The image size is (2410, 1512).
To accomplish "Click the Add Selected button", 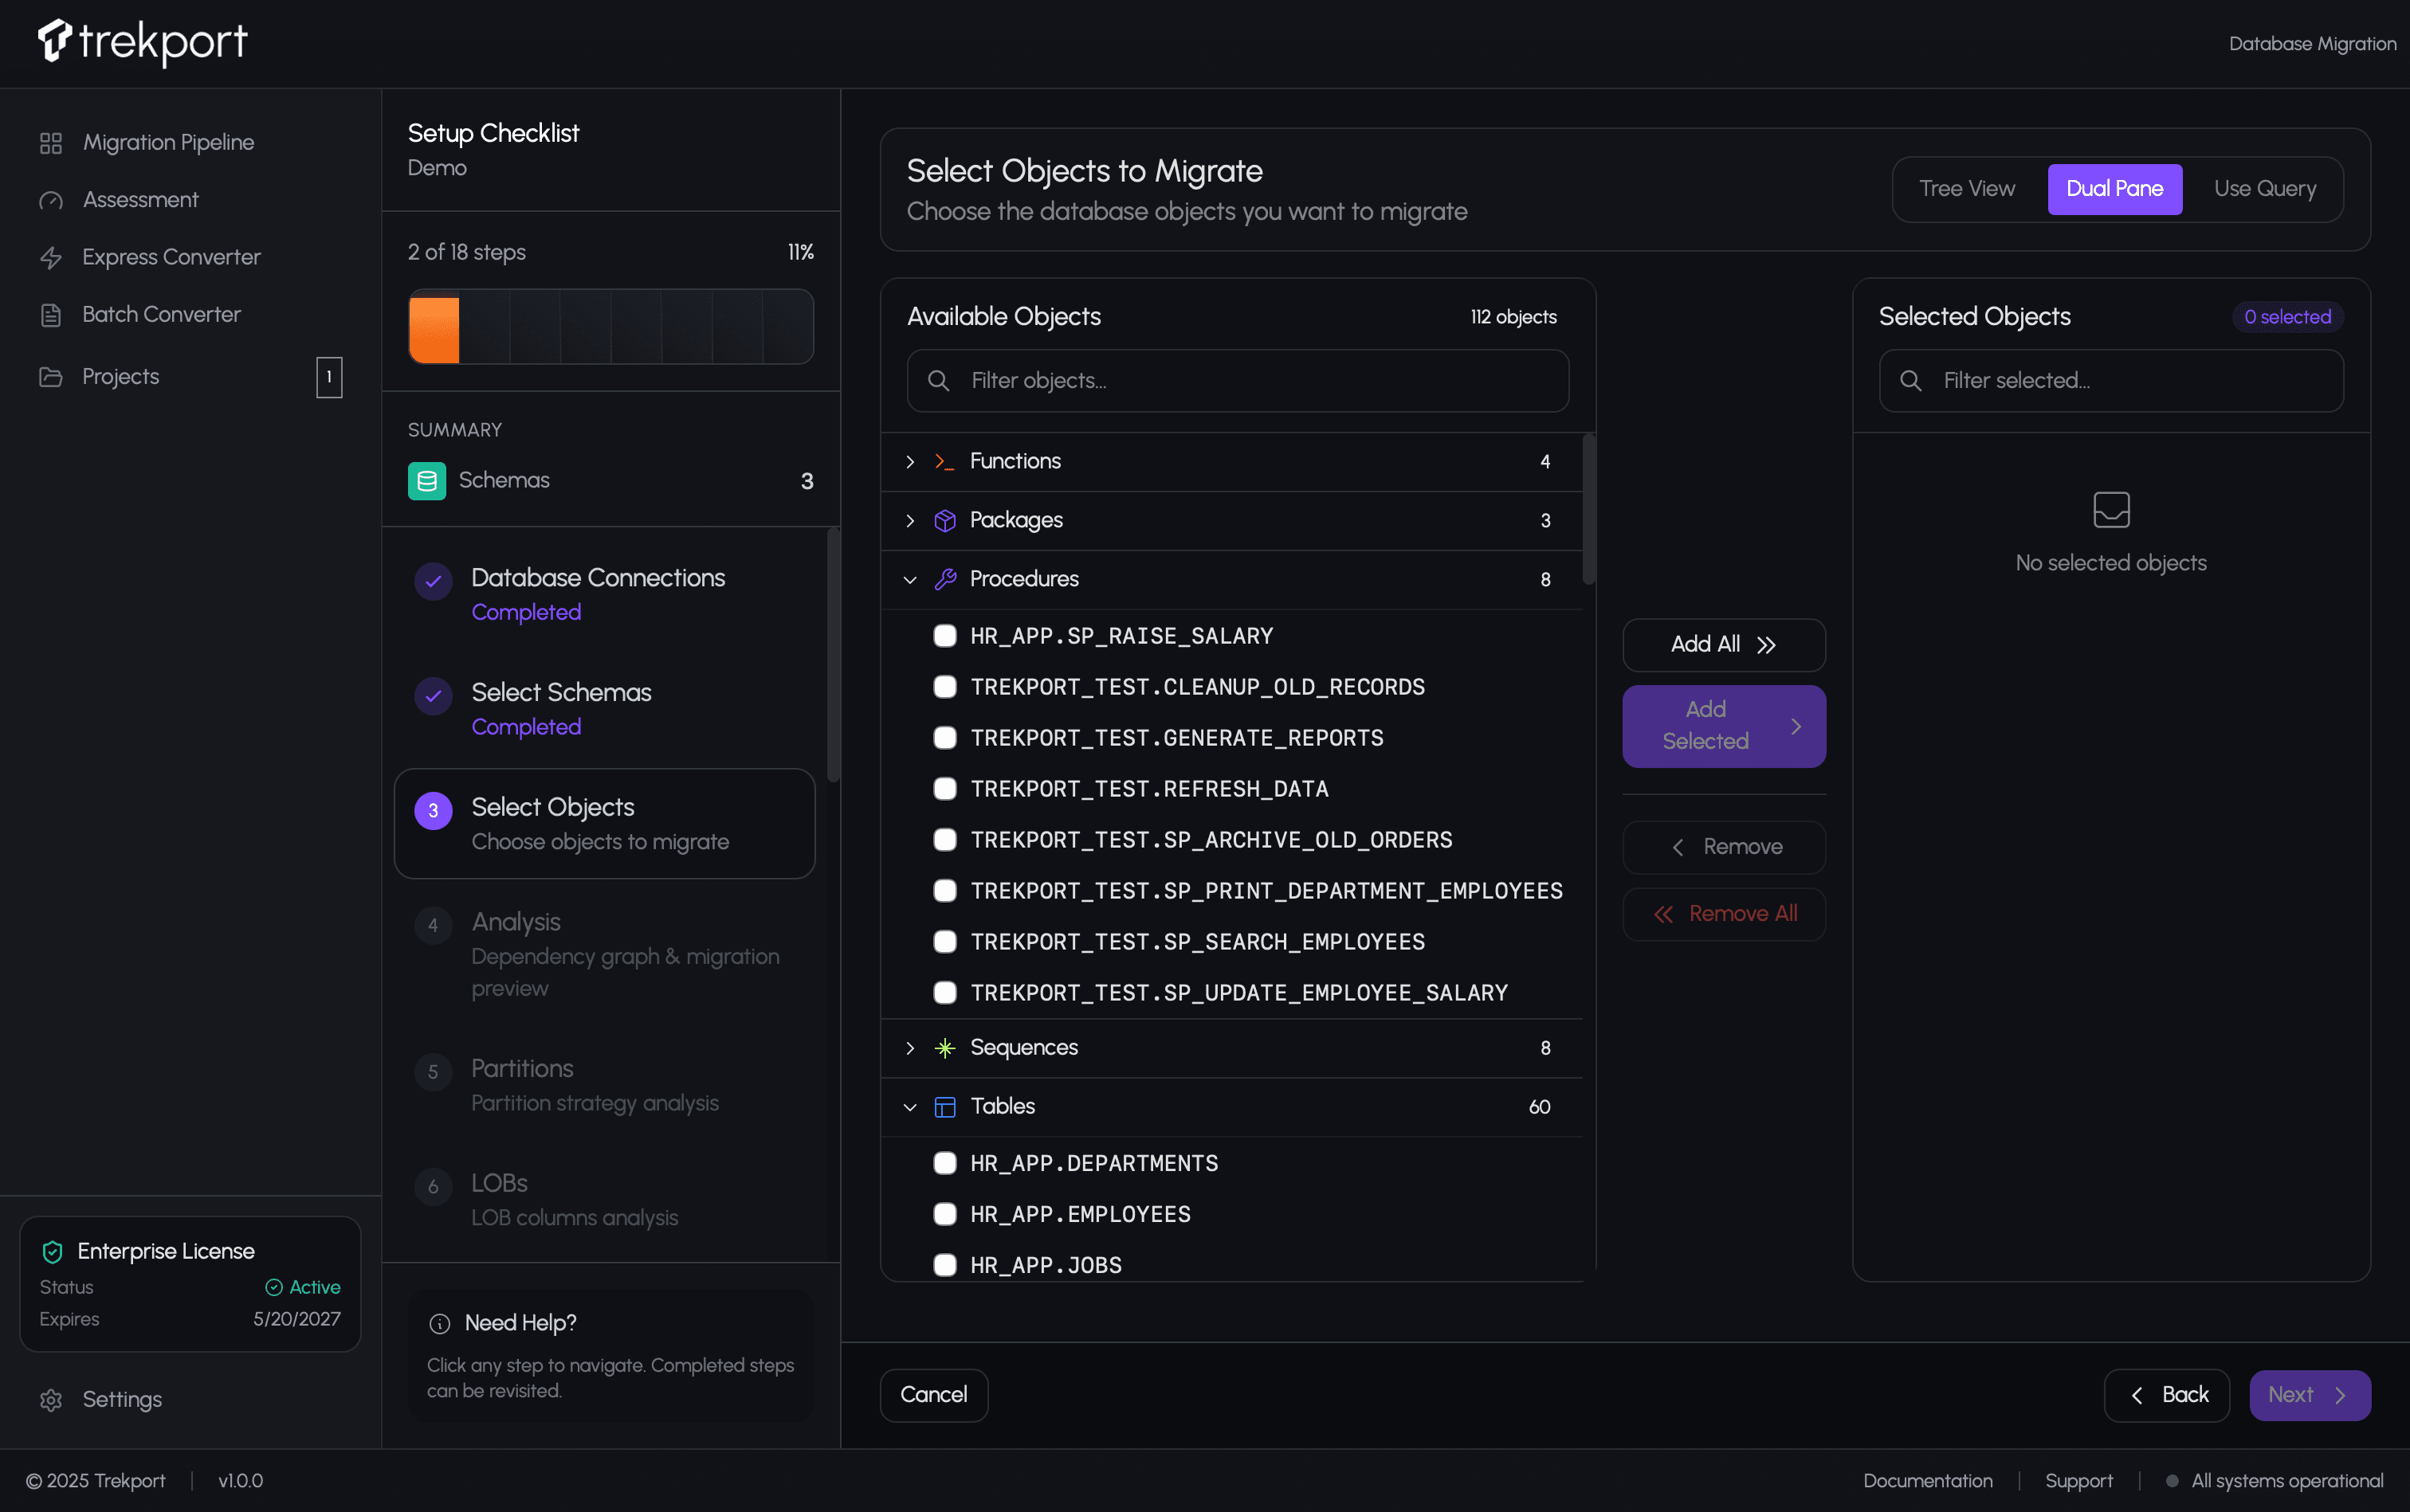I will coord(1724,726).
